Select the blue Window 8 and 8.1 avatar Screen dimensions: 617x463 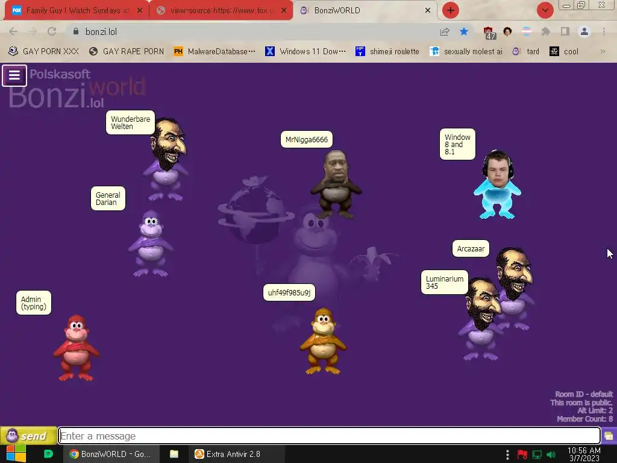[x=497, y=184]
